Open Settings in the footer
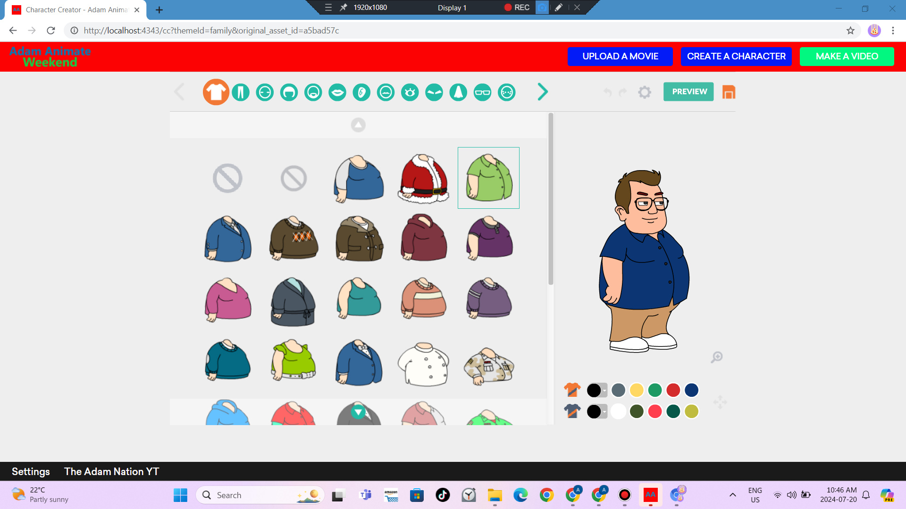Screen dimensions: 906x509 pyautogui.click(x=31, y=472)
